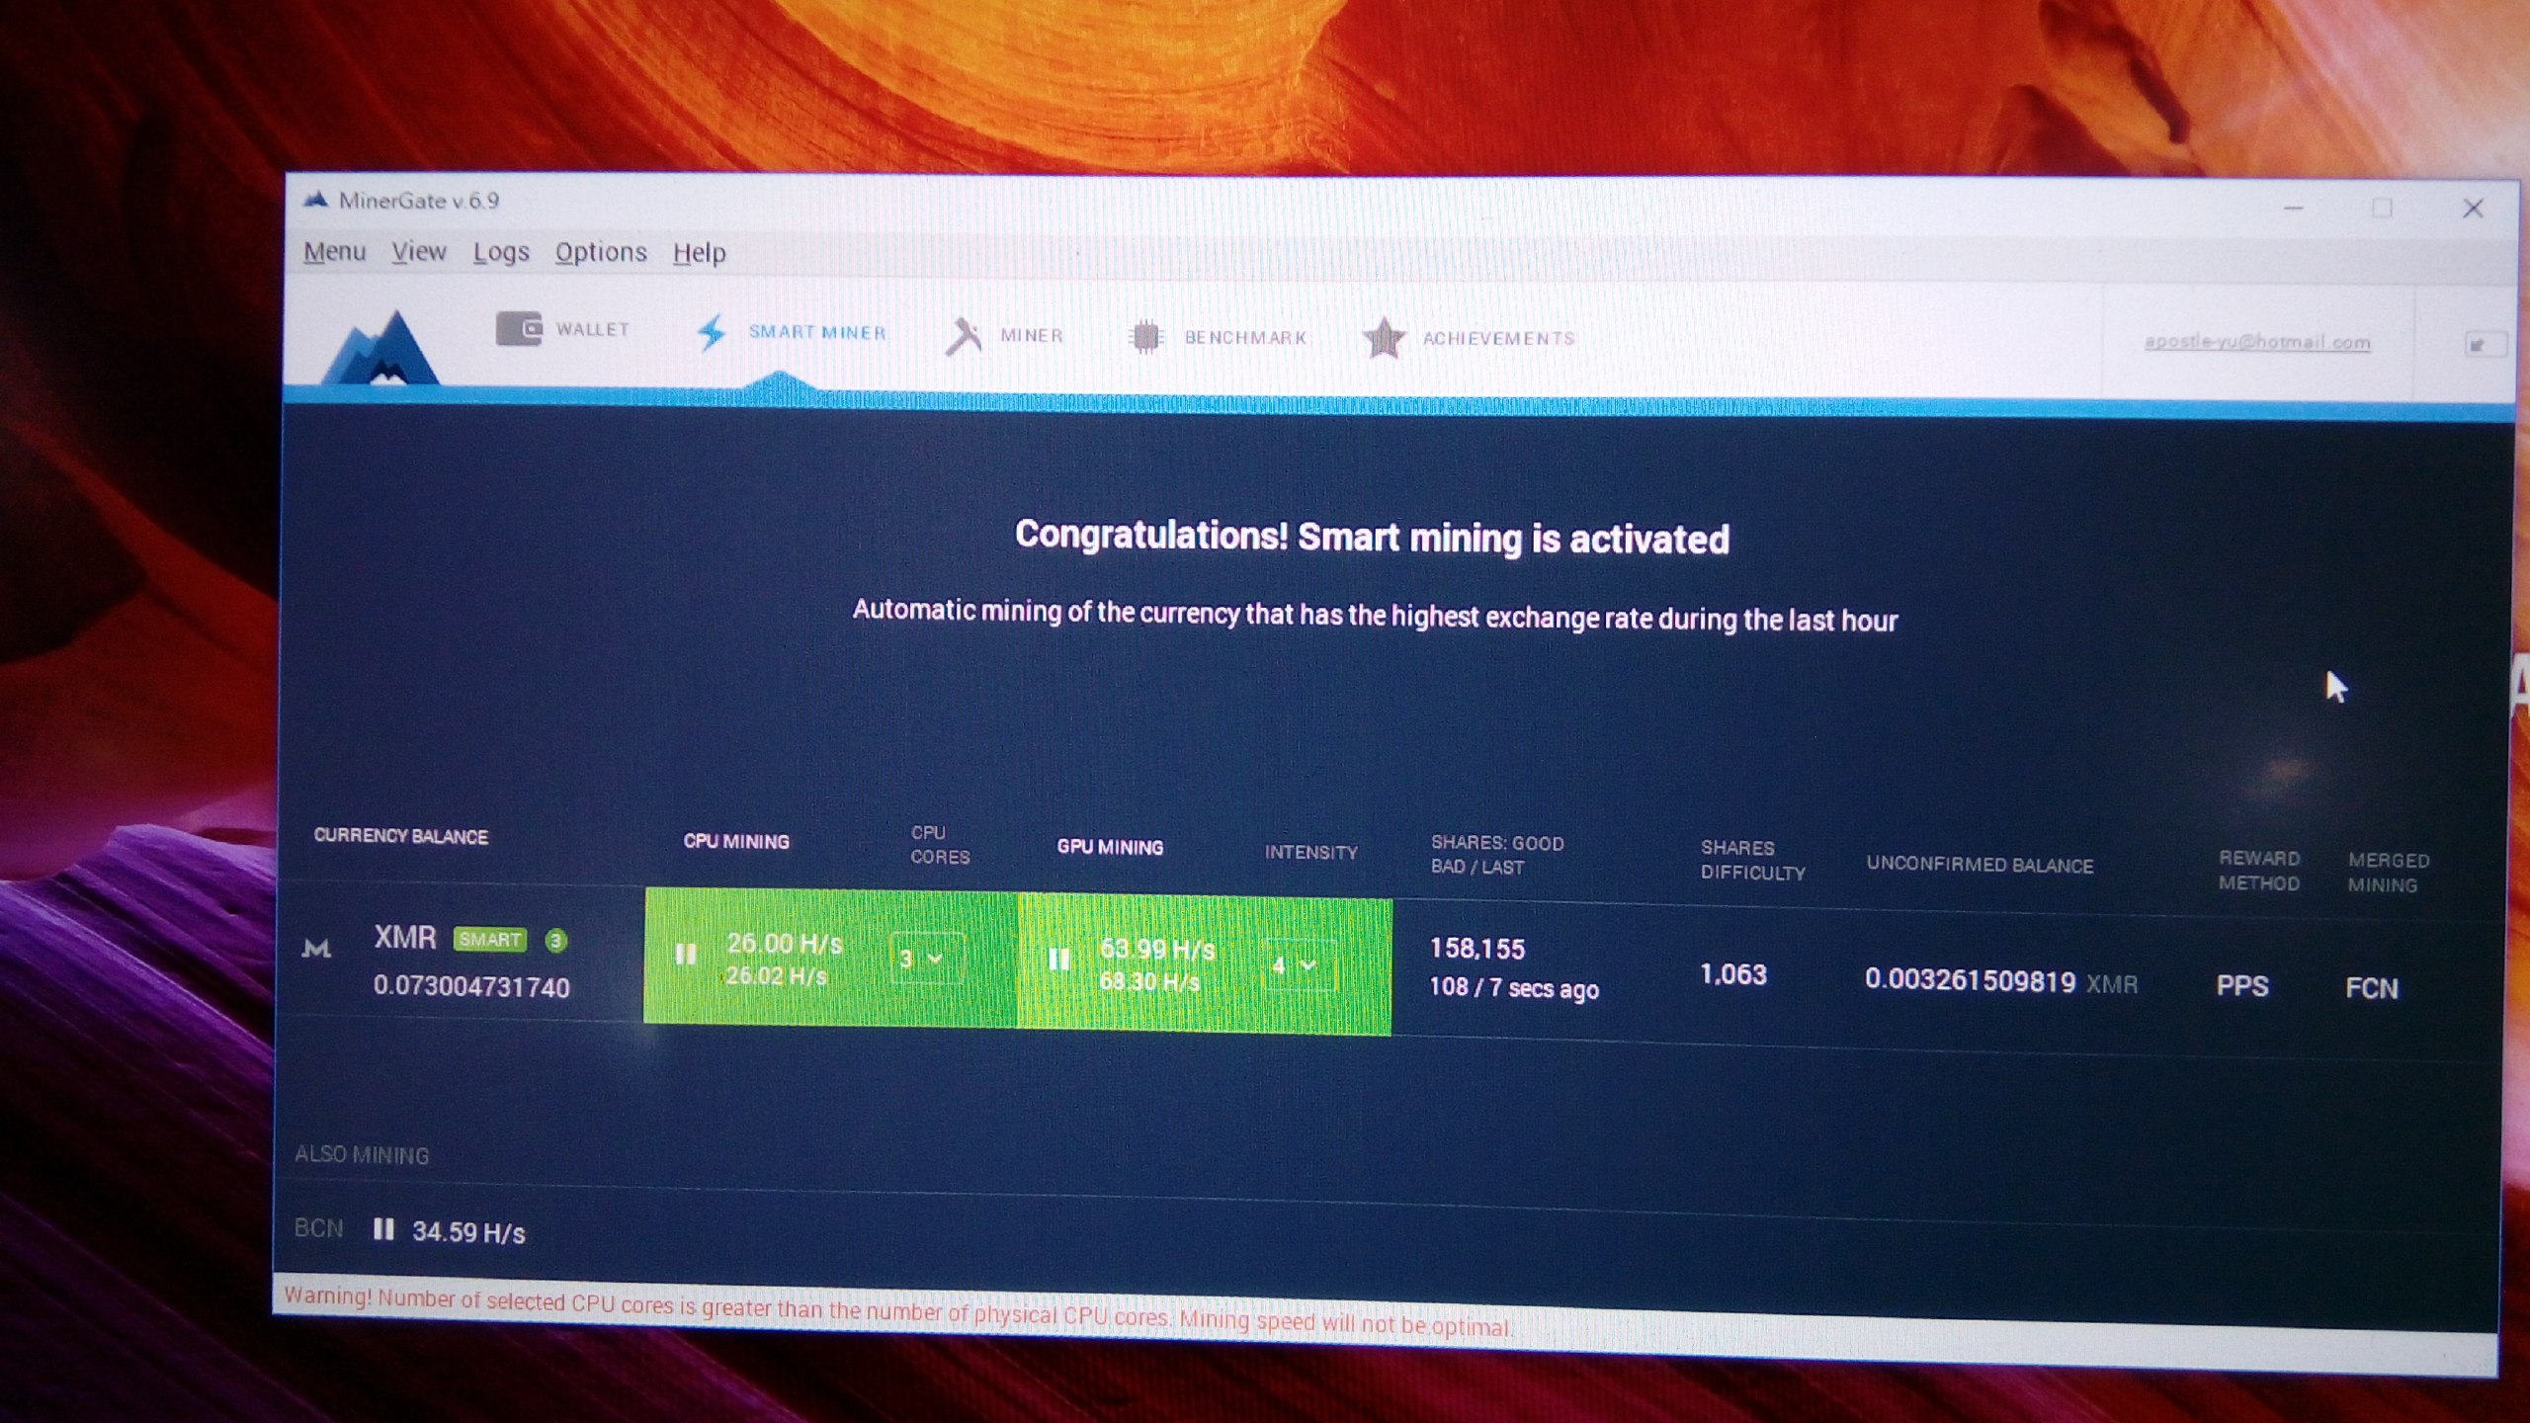Open the Miner tab with pickaxe icon
This screenshot has height=1423, width=2530.
(x=1004, y=336)
